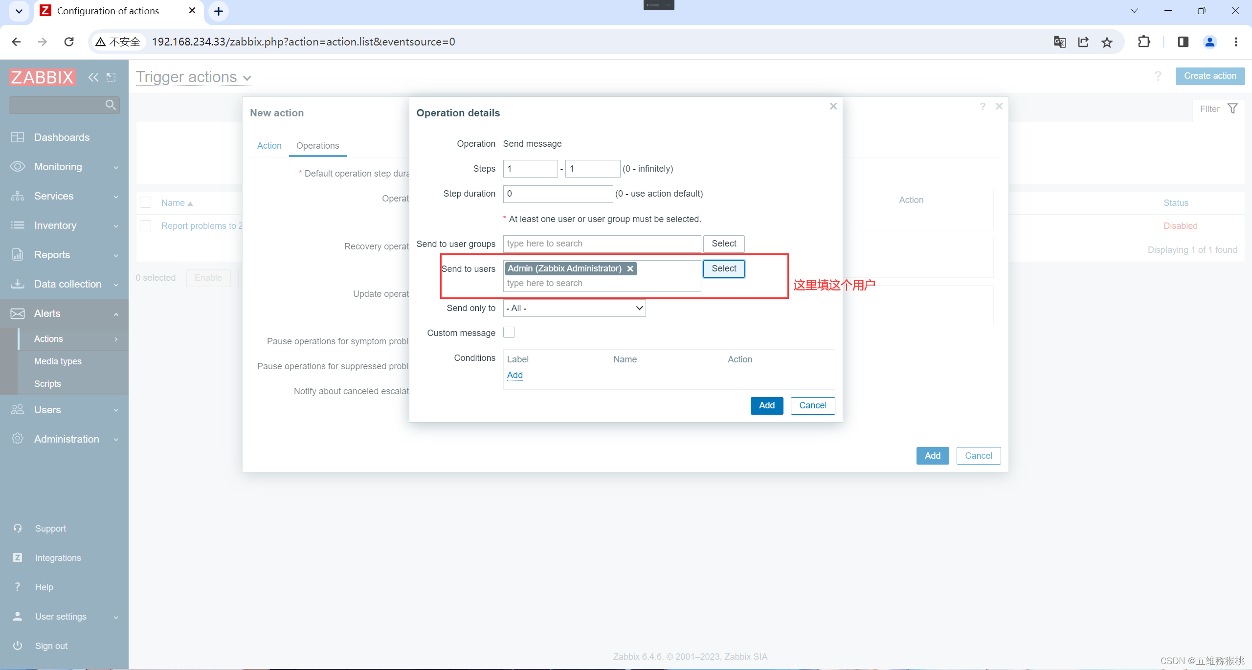The width and height of the screenshot is (1252, 670).
Task: Switch to the Action tab
Action: click(268, 146)
